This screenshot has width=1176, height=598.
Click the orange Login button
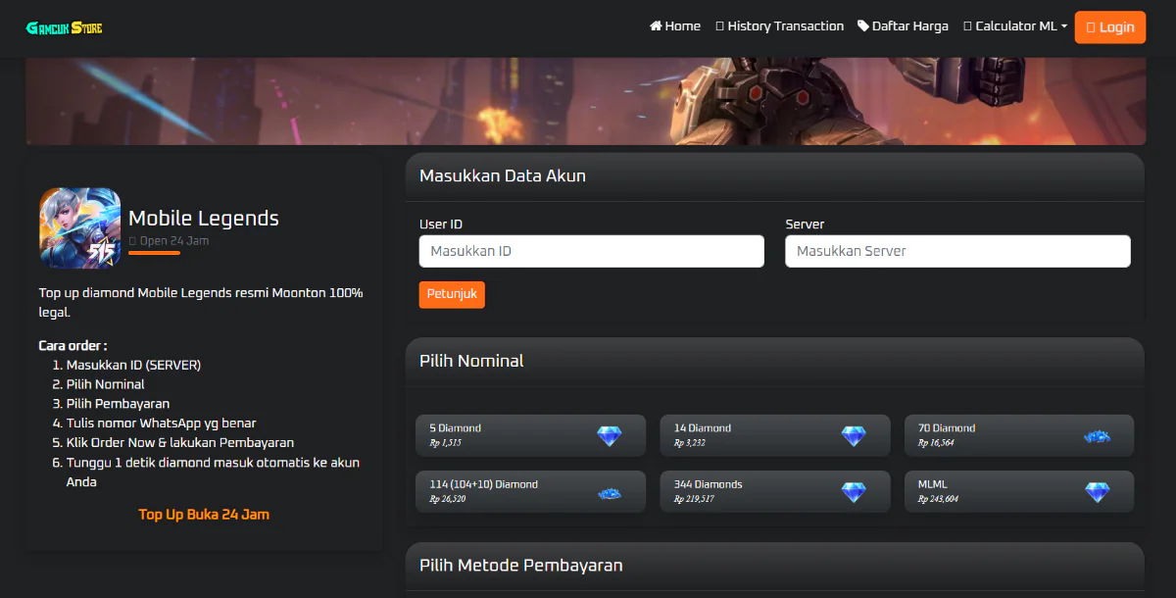[x=1110, y=27]
